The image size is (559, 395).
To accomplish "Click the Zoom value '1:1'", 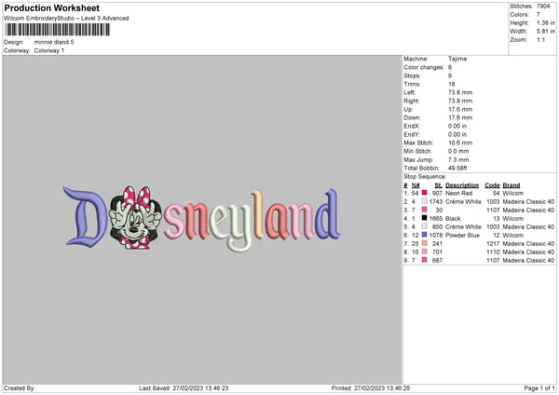I will [540, 39].
